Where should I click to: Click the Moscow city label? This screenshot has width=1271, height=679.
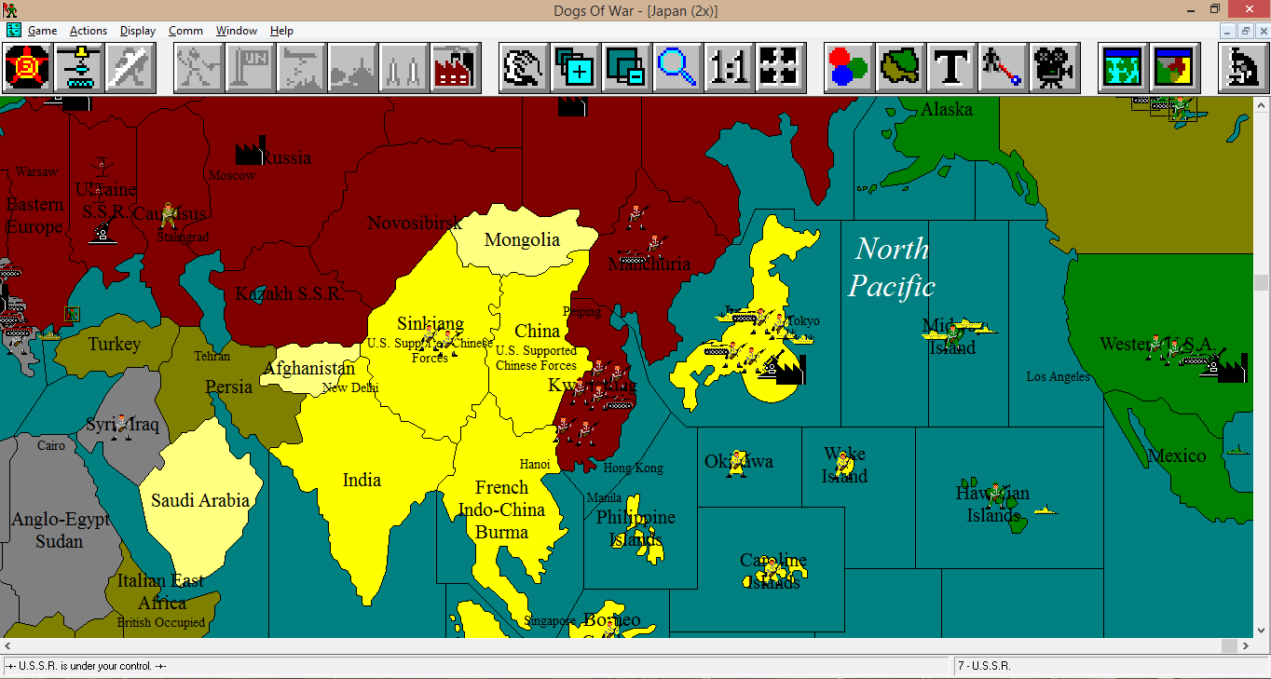coord(232,175)
